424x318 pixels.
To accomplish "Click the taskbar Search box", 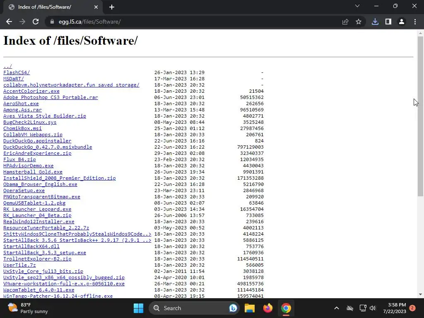I will (x=194, y=308).
